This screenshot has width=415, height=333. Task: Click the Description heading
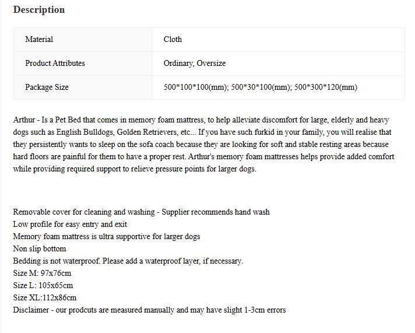39,10
